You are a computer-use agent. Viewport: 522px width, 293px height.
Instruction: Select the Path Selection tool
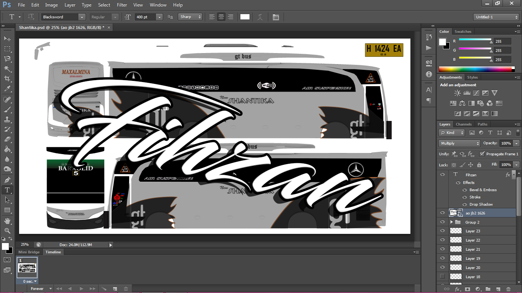7,200
